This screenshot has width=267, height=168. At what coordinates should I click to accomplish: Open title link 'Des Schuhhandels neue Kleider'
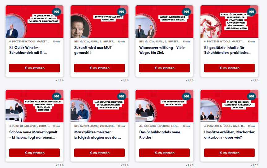[160, 135]
